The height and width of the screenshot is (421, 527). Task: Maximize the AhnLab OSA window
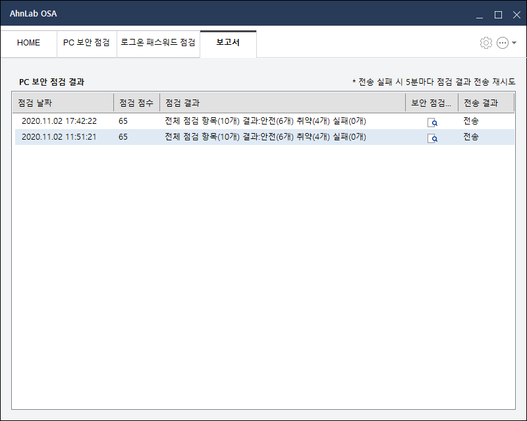coord(498,14)
